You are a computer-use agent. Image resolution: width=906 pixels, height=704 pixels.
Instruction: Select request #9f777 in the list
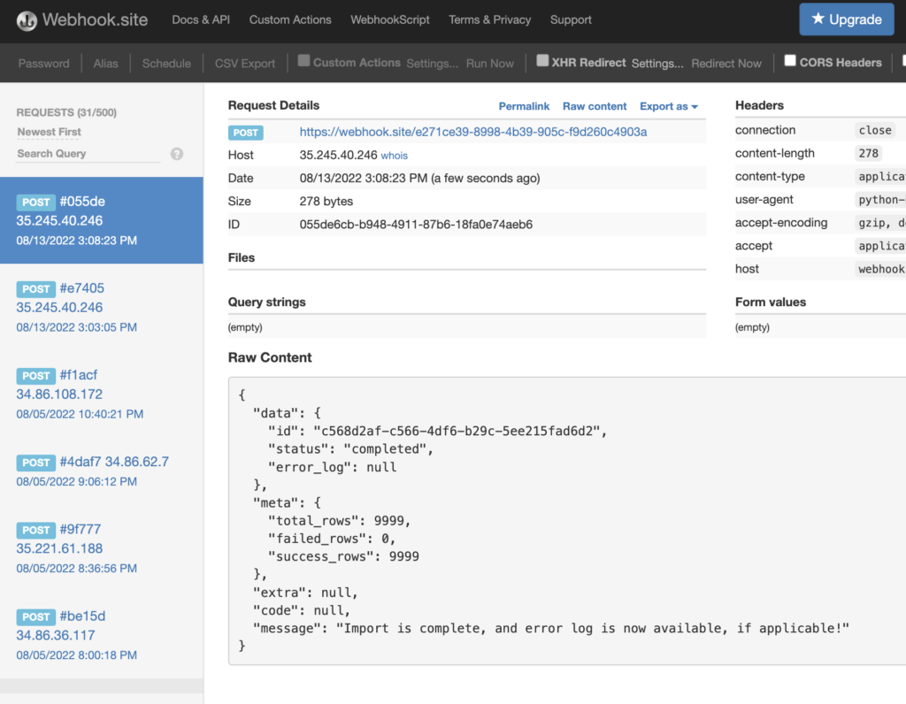[x=102, y=548]
